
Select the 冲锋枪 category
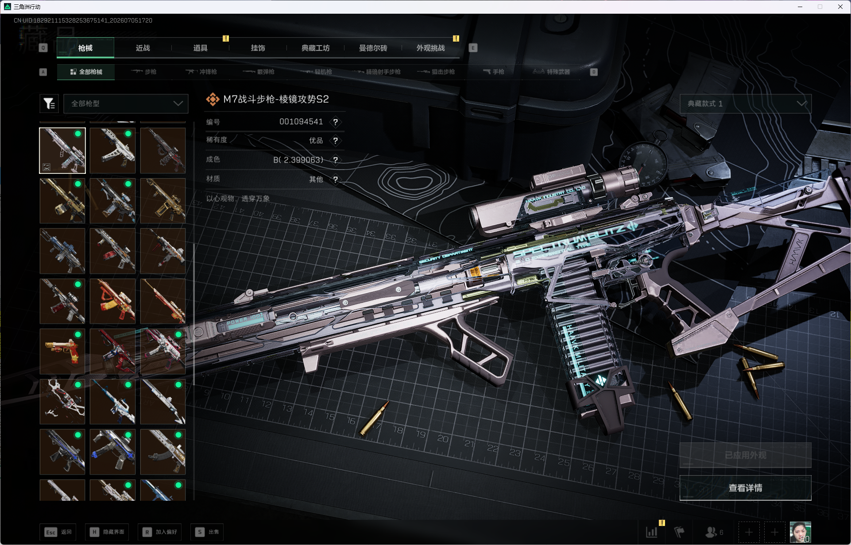[x=201, y=72]
